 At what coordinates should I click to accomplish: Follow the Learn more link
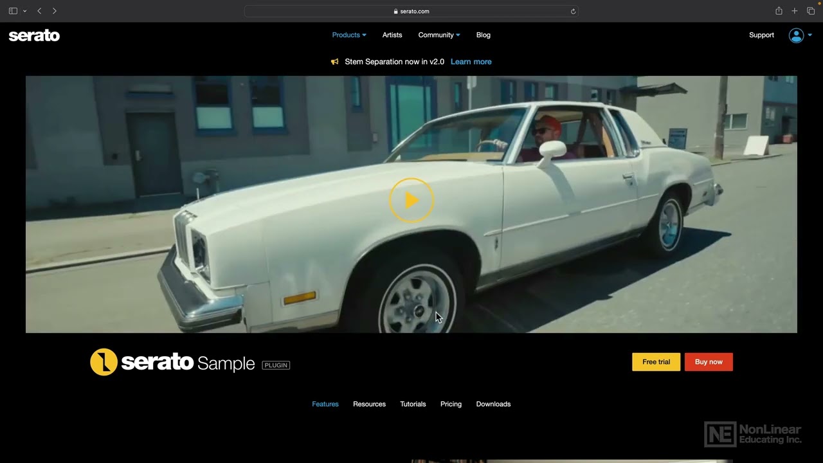pyautogui.click(x=471, y=62)
